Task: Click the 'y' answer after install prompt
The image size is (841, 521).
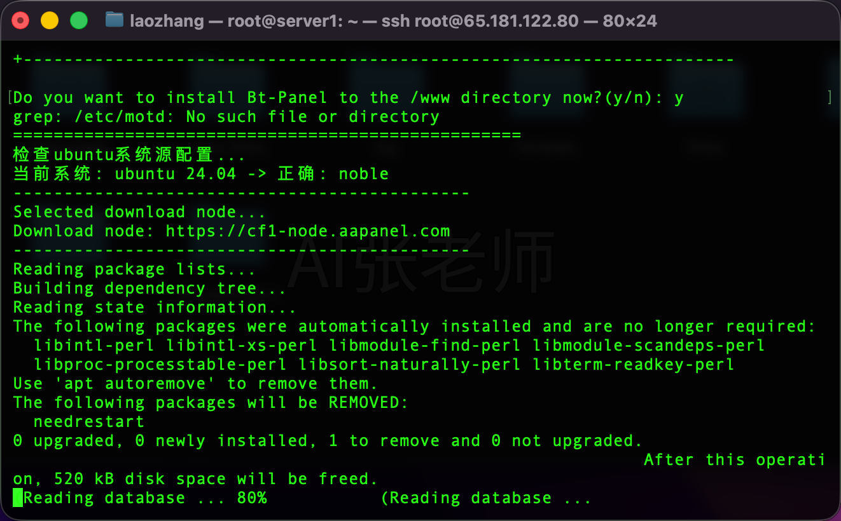Action: [679, 98]
